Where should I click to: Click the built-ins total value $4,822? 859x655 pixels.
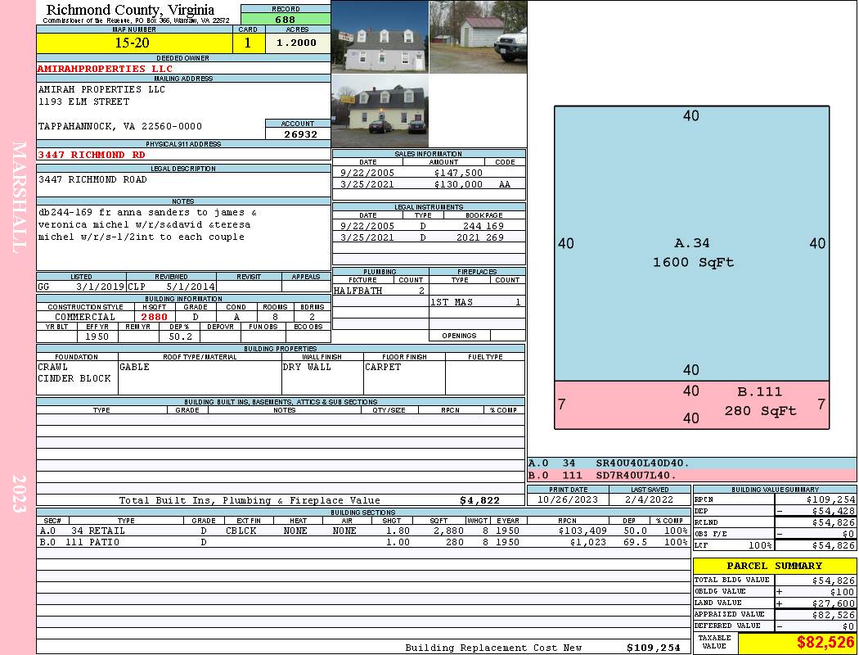(480, 500)
